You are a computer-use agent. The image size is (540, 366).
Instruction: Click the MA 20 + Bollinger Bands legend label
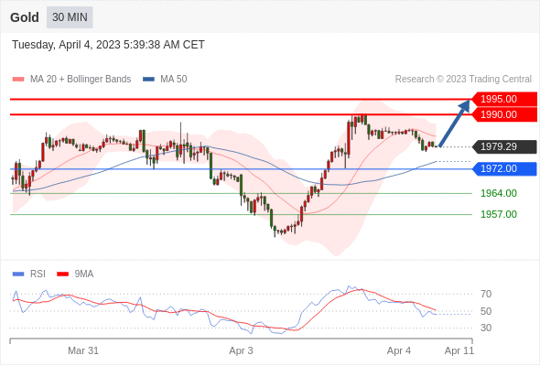click(x=81, y=80)
